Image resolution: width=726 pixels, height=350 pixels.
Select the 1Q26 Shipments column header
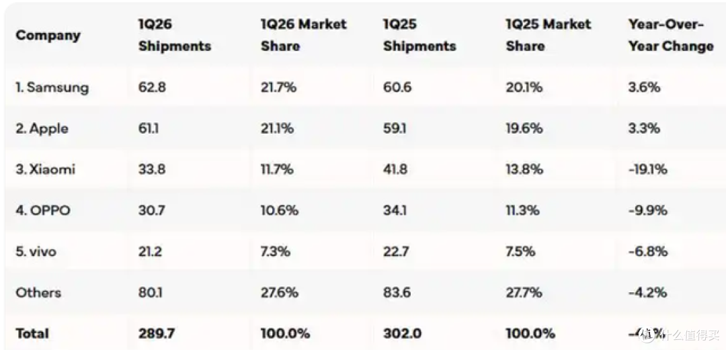tap(175, 35)
